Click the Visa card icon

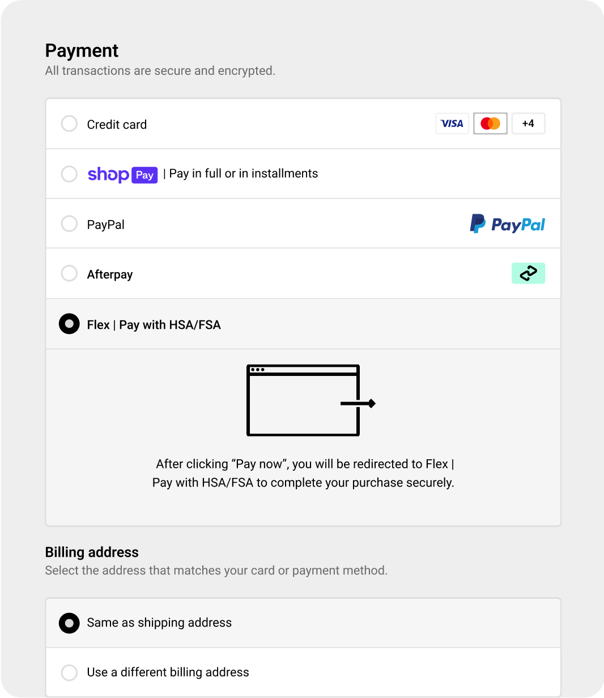pyautogui.click(x=452, y=124)
